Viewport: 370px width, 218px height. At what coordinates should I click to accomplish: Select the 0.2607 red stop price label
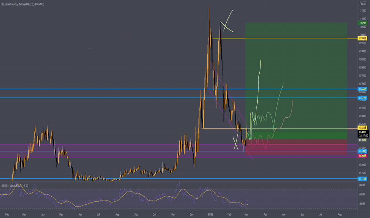pos(362,155)
